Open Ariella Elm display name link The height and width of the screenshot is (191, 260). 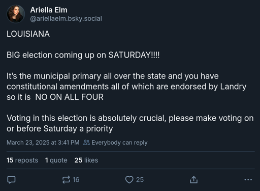click(x=49, y=10)
